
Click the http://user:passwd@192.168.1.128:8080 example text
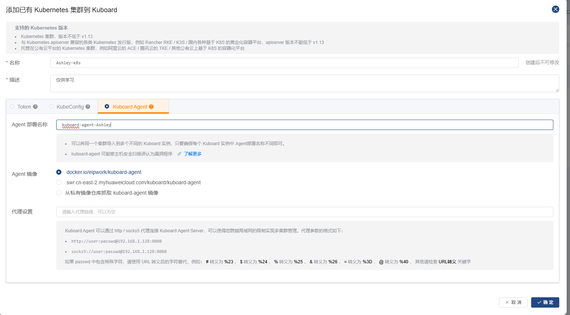coord(117,241)
